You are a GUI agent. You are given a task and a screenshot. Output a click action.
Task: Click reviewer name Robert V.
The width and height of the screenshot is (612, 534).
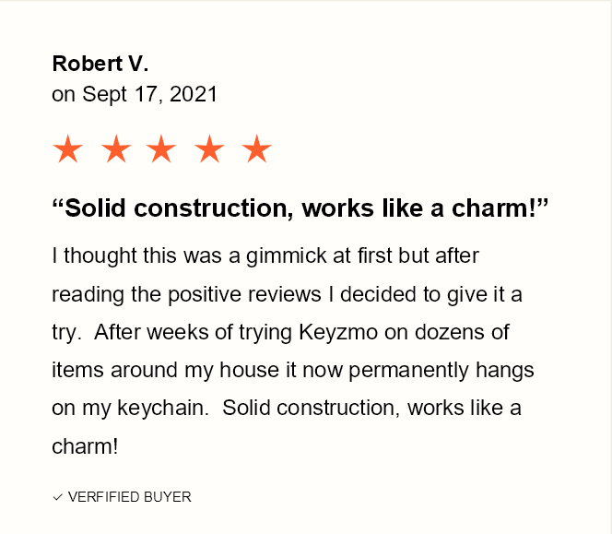click(100, 64)
